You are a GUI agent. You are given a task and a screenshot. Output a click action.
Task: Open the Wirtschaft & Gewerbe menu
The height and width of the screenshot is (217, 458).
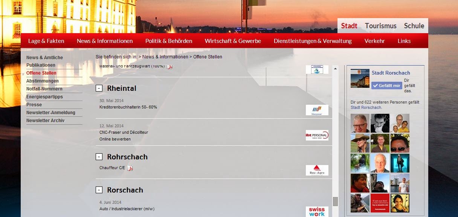point(233,41)
